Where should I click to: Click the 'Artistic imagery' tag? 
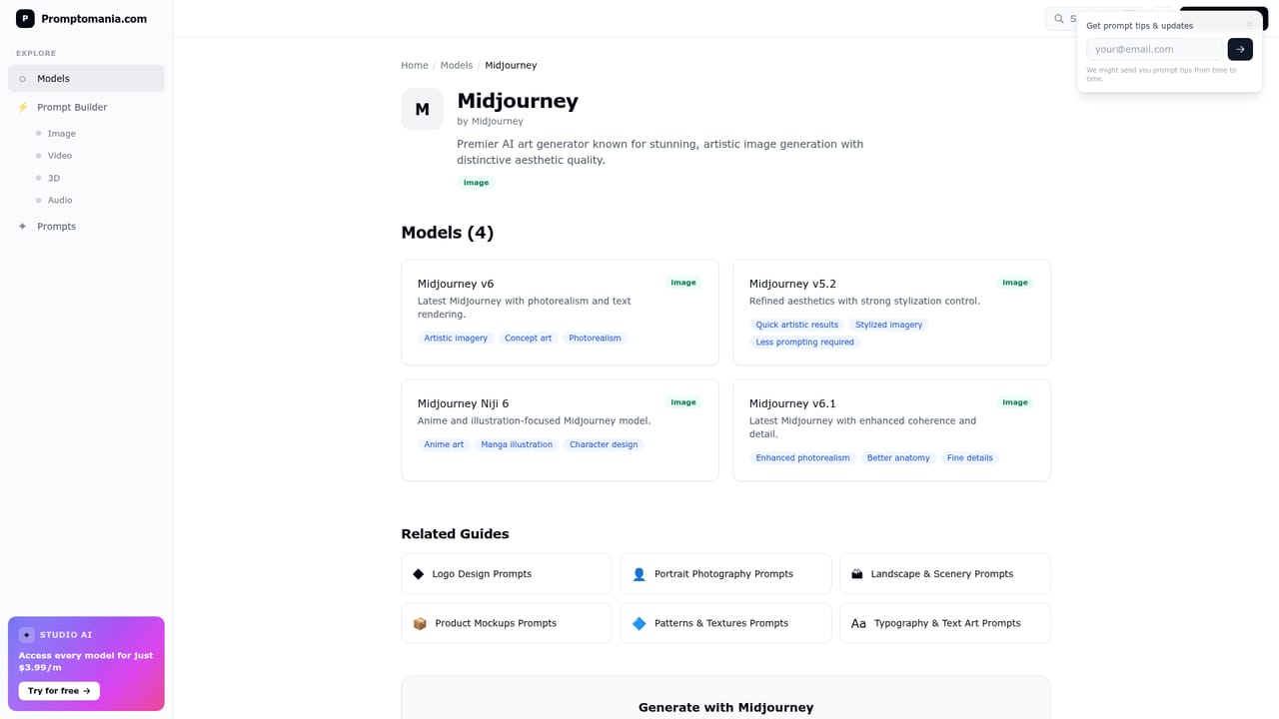pyautogui.click(x=456, y=339)
